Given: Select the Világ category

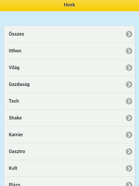Looking at the screenshot, I should coord(69,68).
